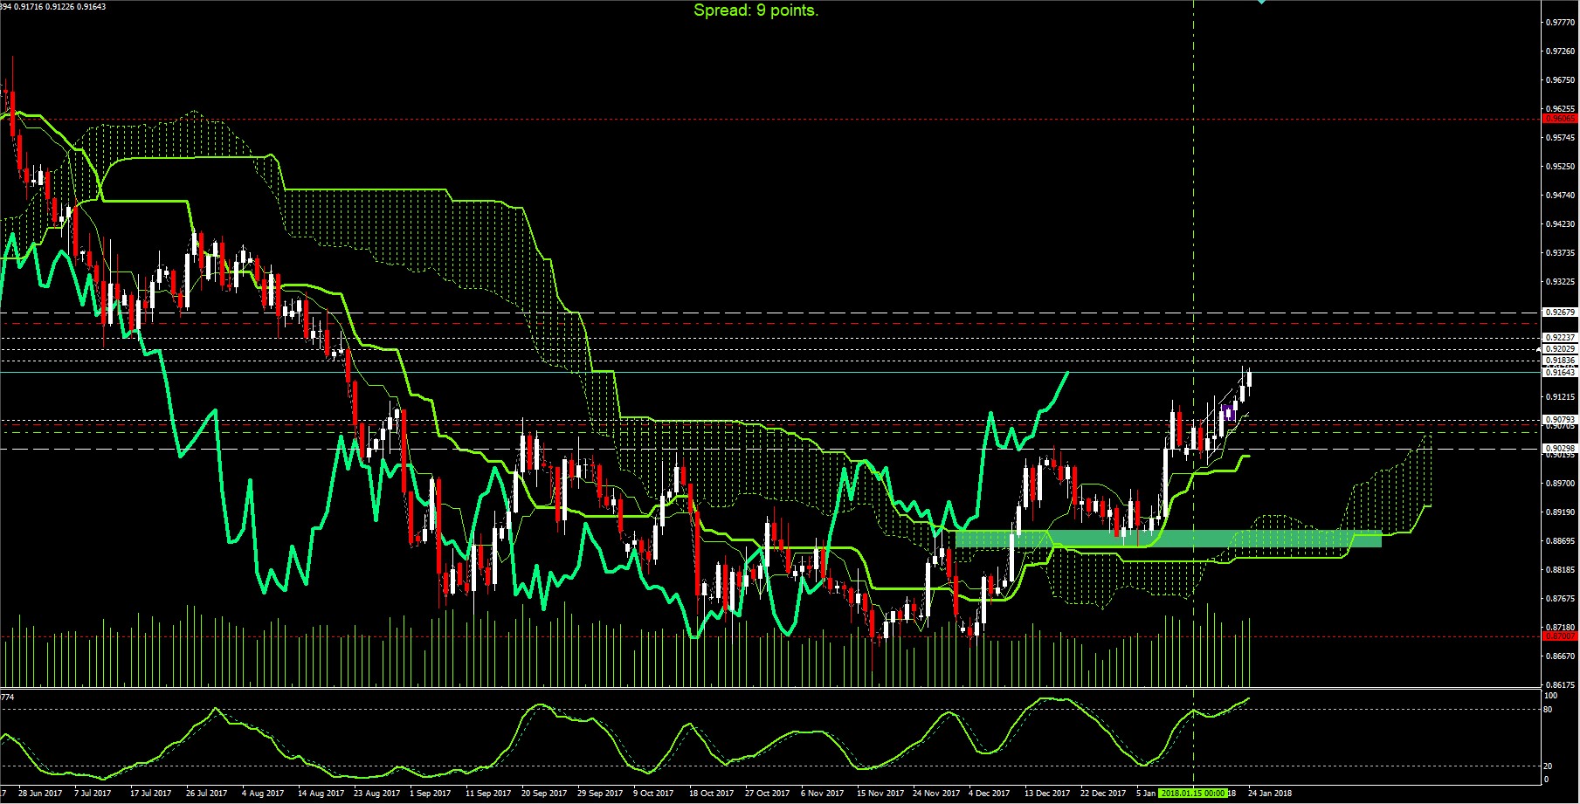
Task: Click the '6 Nov 2017' date label
Action: [823, 794]
